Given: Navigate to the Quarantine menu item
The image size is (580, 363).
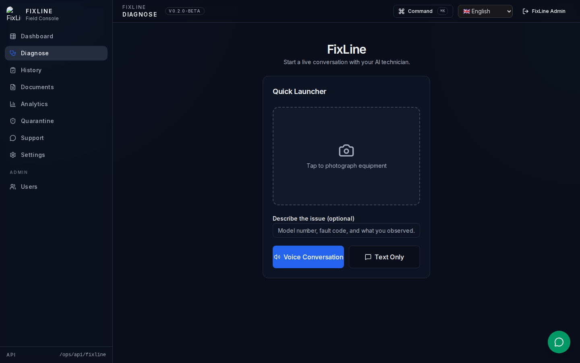Looking at the screenshot, I should tap(37, 121).
